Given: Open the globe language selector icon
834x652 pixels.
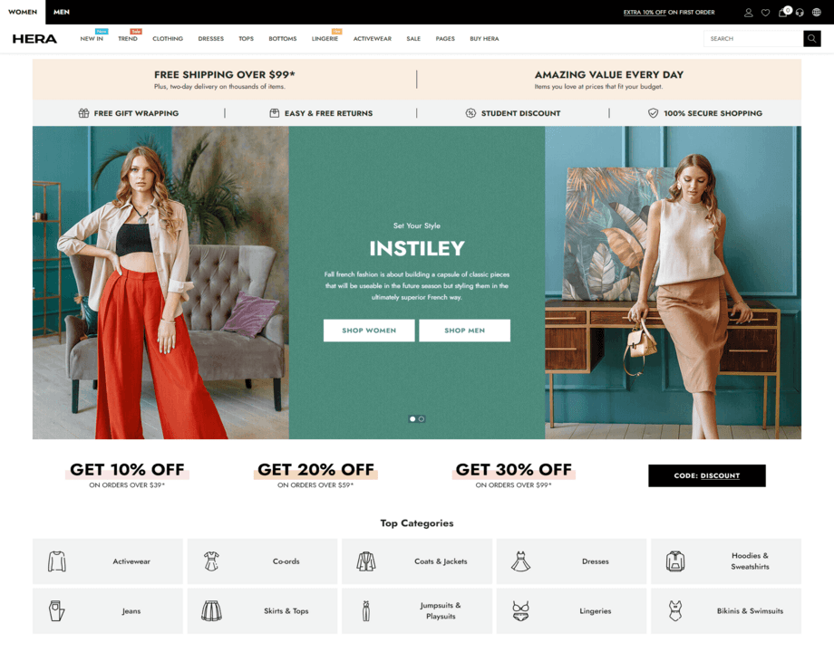Looking at the screenshot, I should click(817, 13).
